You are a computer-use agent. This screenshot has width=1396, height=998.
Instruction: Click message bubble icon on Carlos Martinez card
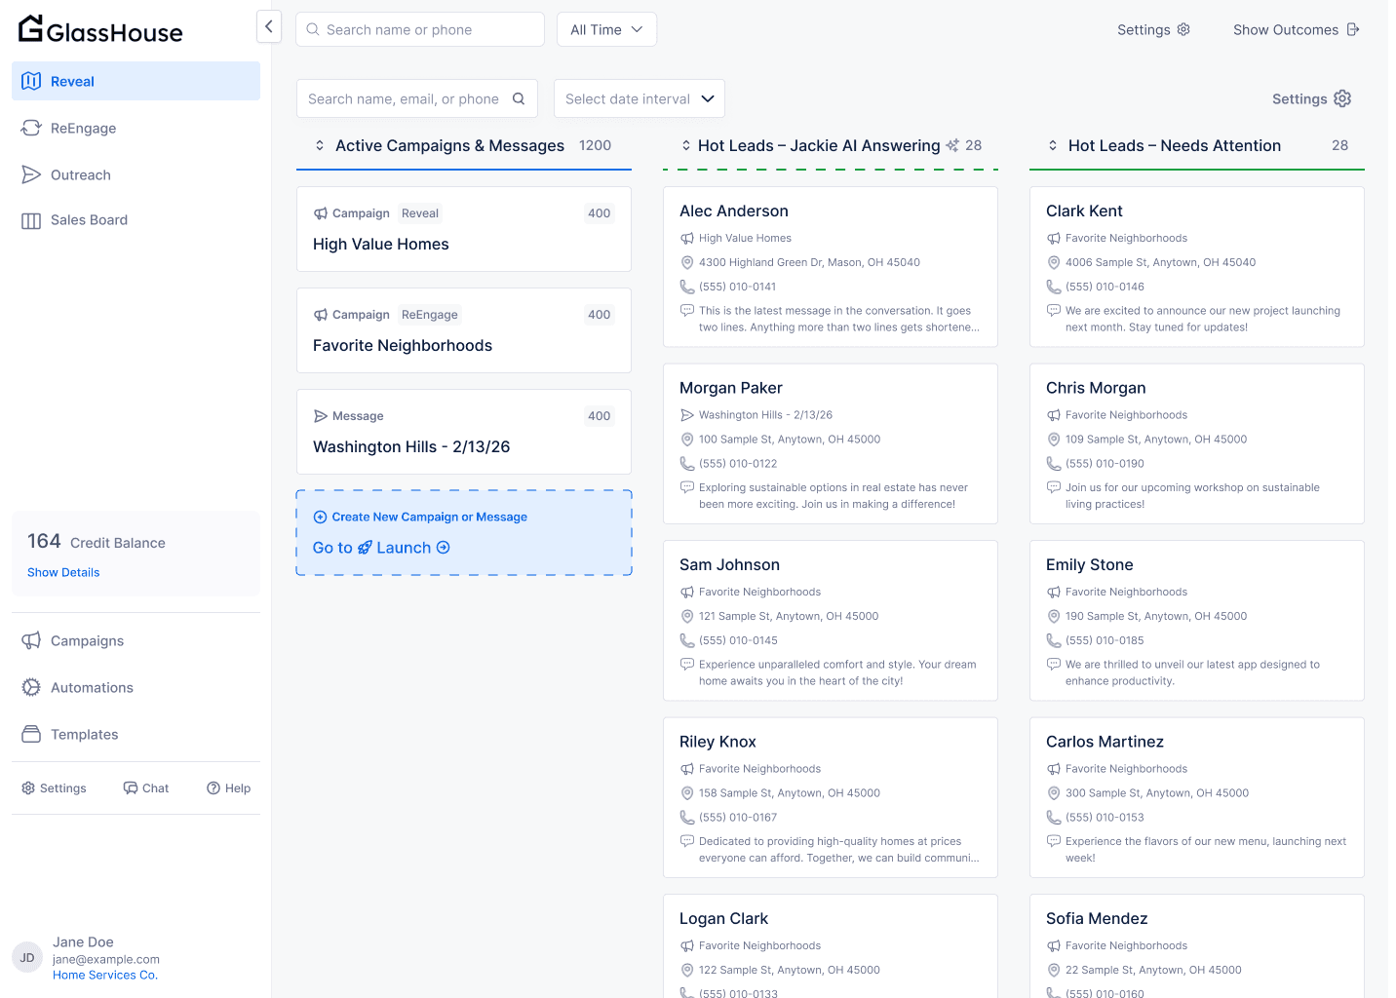[x=1054, y=841]
